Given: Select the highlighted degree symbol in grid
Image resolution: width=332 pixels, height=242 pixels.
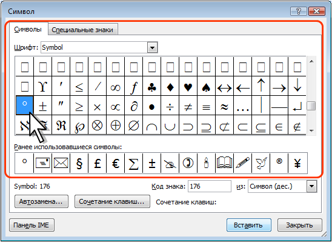Looking at the screenshot, I should 25,106.
